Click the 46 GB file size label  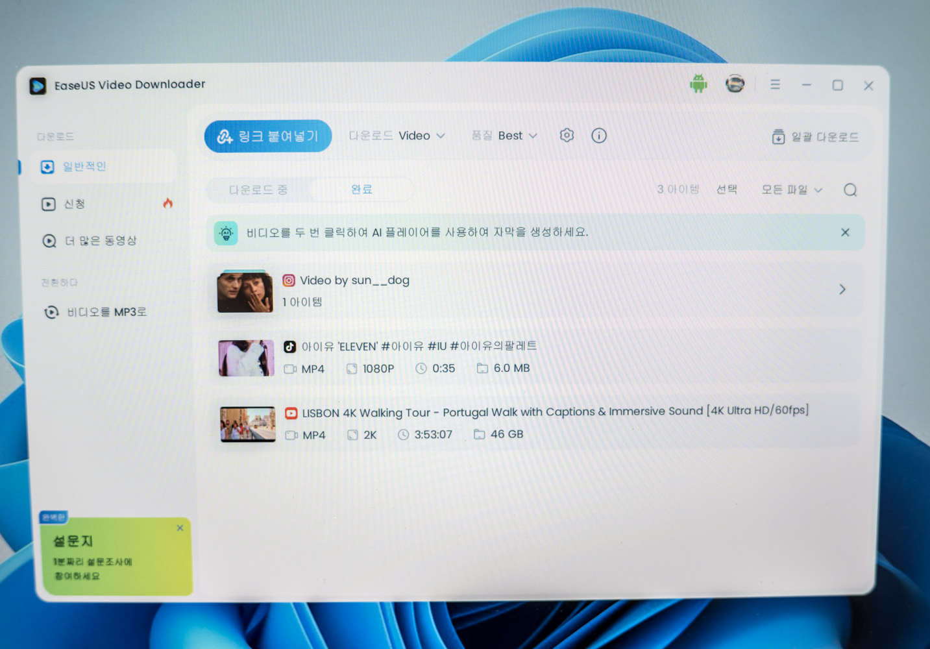[x=507, y=434]
